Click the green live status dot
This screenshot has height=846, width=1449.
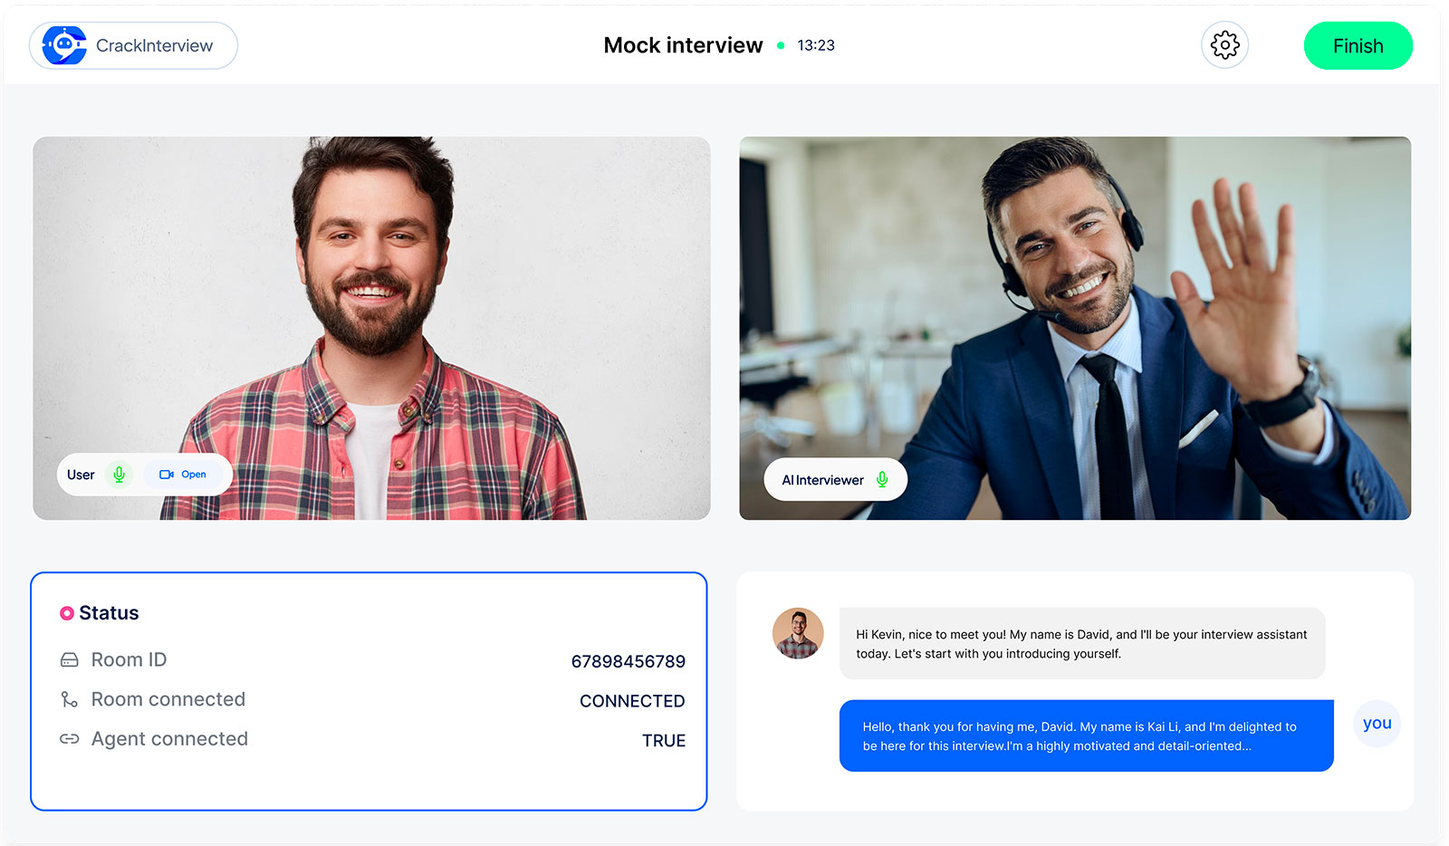pyautogui.click(x=781, y=45)
